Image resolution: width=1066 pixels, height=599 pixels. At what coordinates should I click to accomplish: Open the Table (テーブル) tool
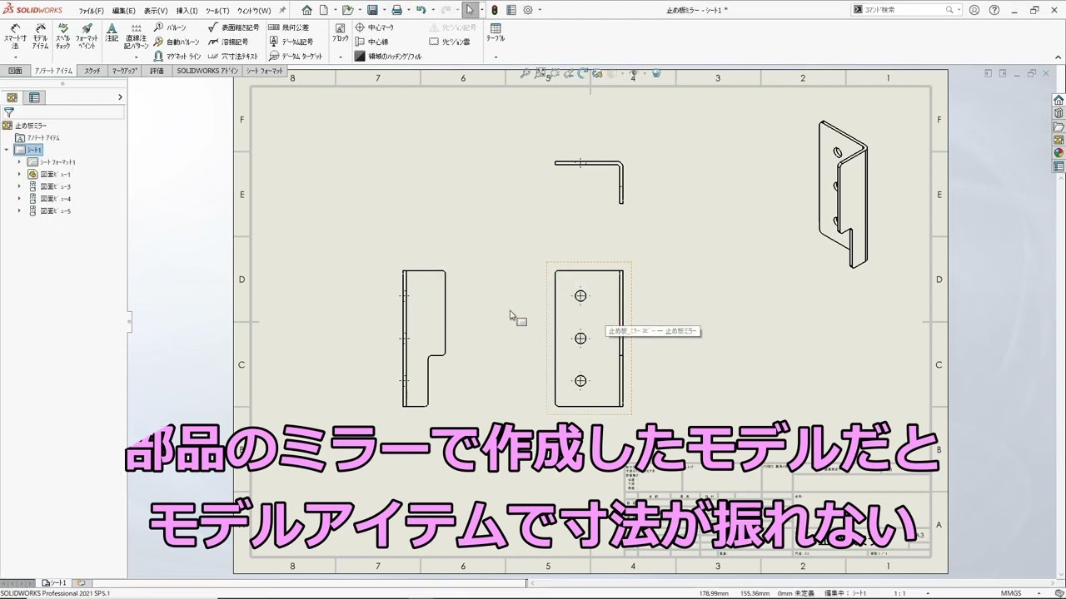(x=496, y=32)
